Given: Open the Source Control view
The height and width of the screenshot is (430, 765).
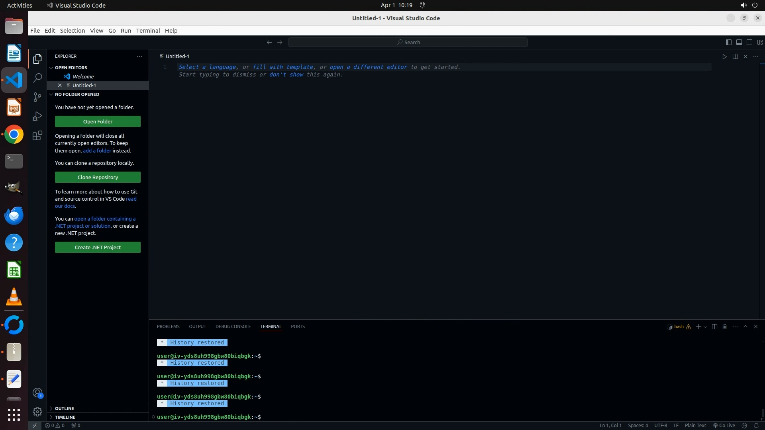Looking at the screenshot, I should (x=37, y=97).
